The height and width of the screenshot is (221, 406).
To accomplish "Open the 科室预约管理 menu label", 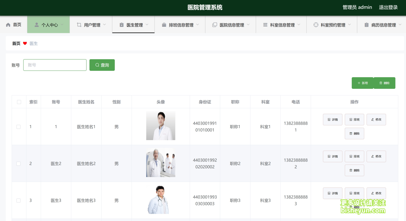I will (x=333, y=25).
